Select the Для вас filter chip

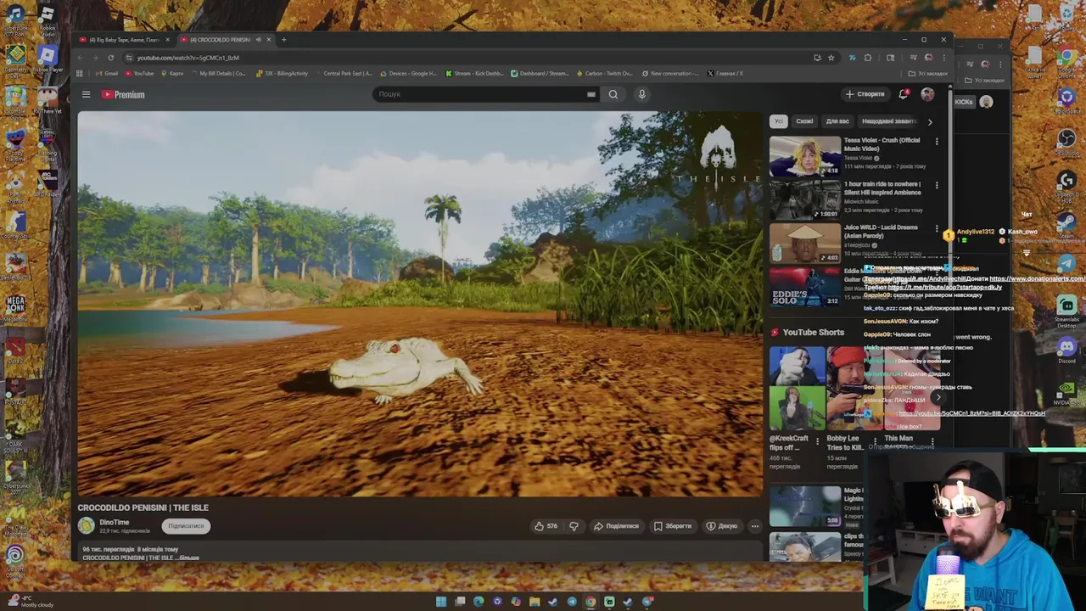(837, 121)
